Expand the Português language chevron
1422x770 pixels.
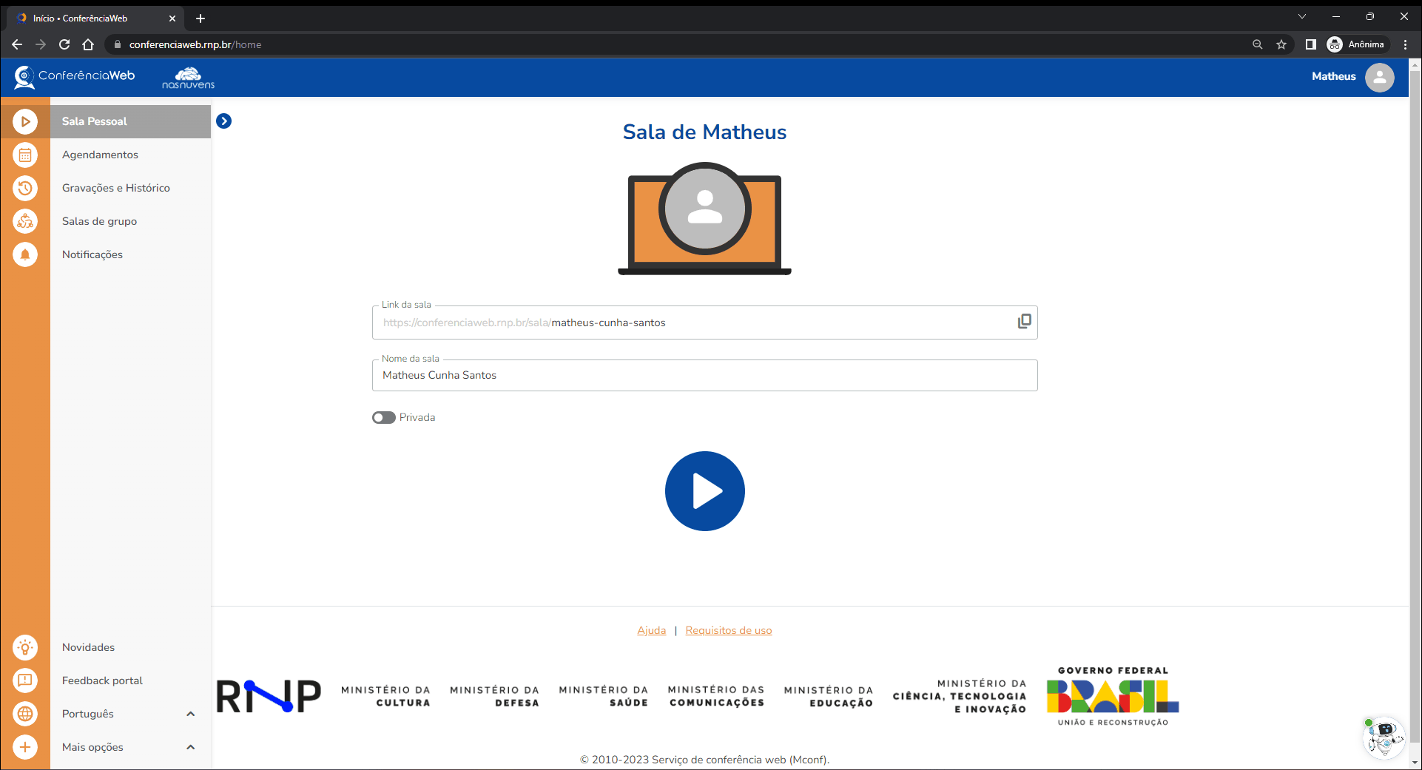tap(190, 714)
